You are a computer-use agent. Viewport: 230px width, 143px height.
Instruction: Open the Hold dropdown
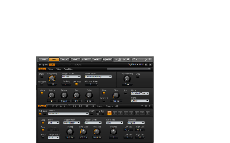(x=54, y=123)
